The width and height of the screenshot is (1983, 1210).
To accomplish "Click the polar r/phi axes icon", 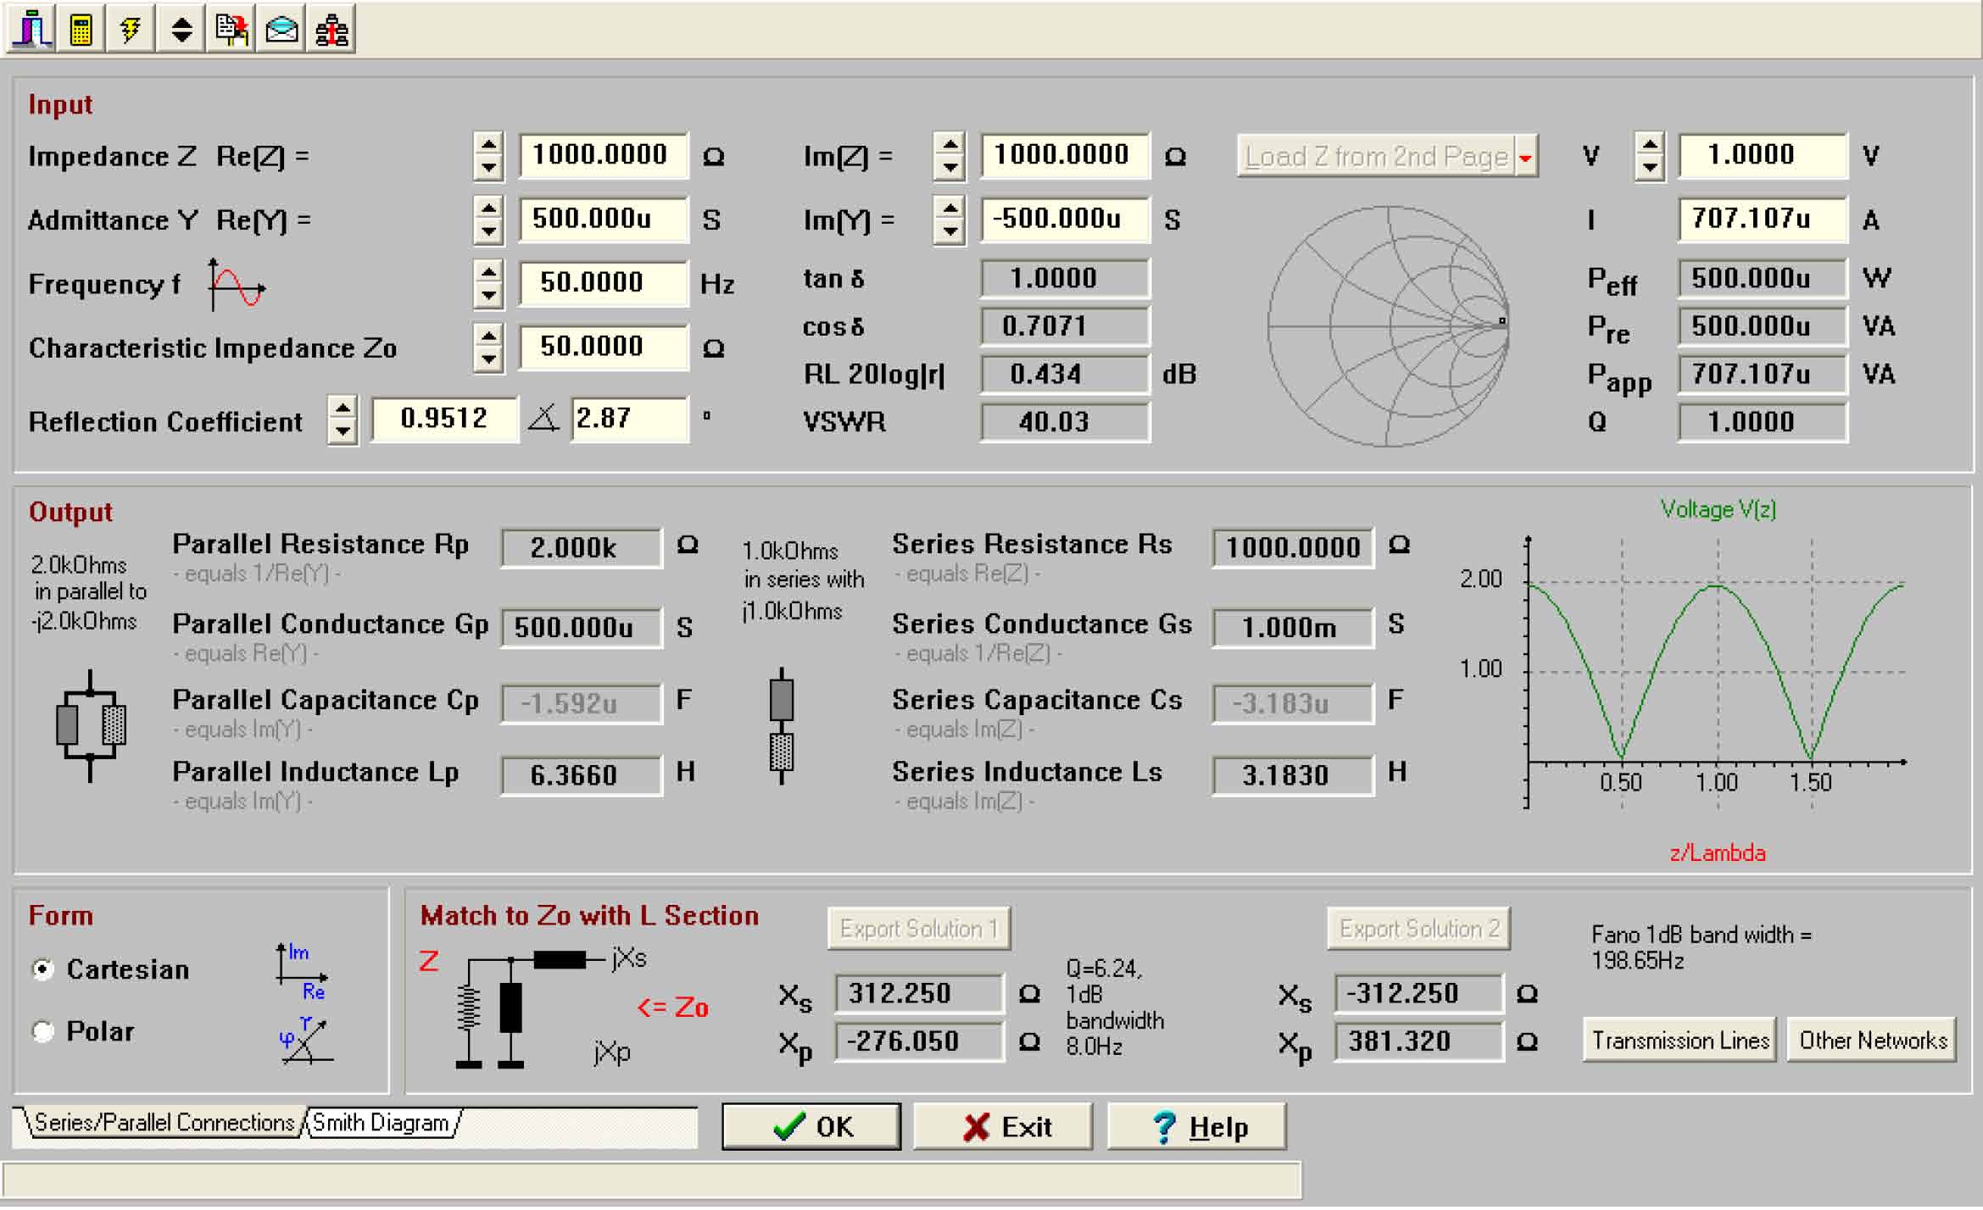I will point(306,1040).
